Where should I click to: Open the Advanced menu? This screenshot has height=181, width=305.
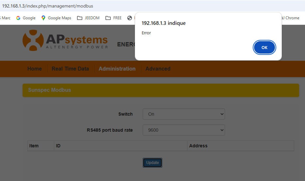158,69
